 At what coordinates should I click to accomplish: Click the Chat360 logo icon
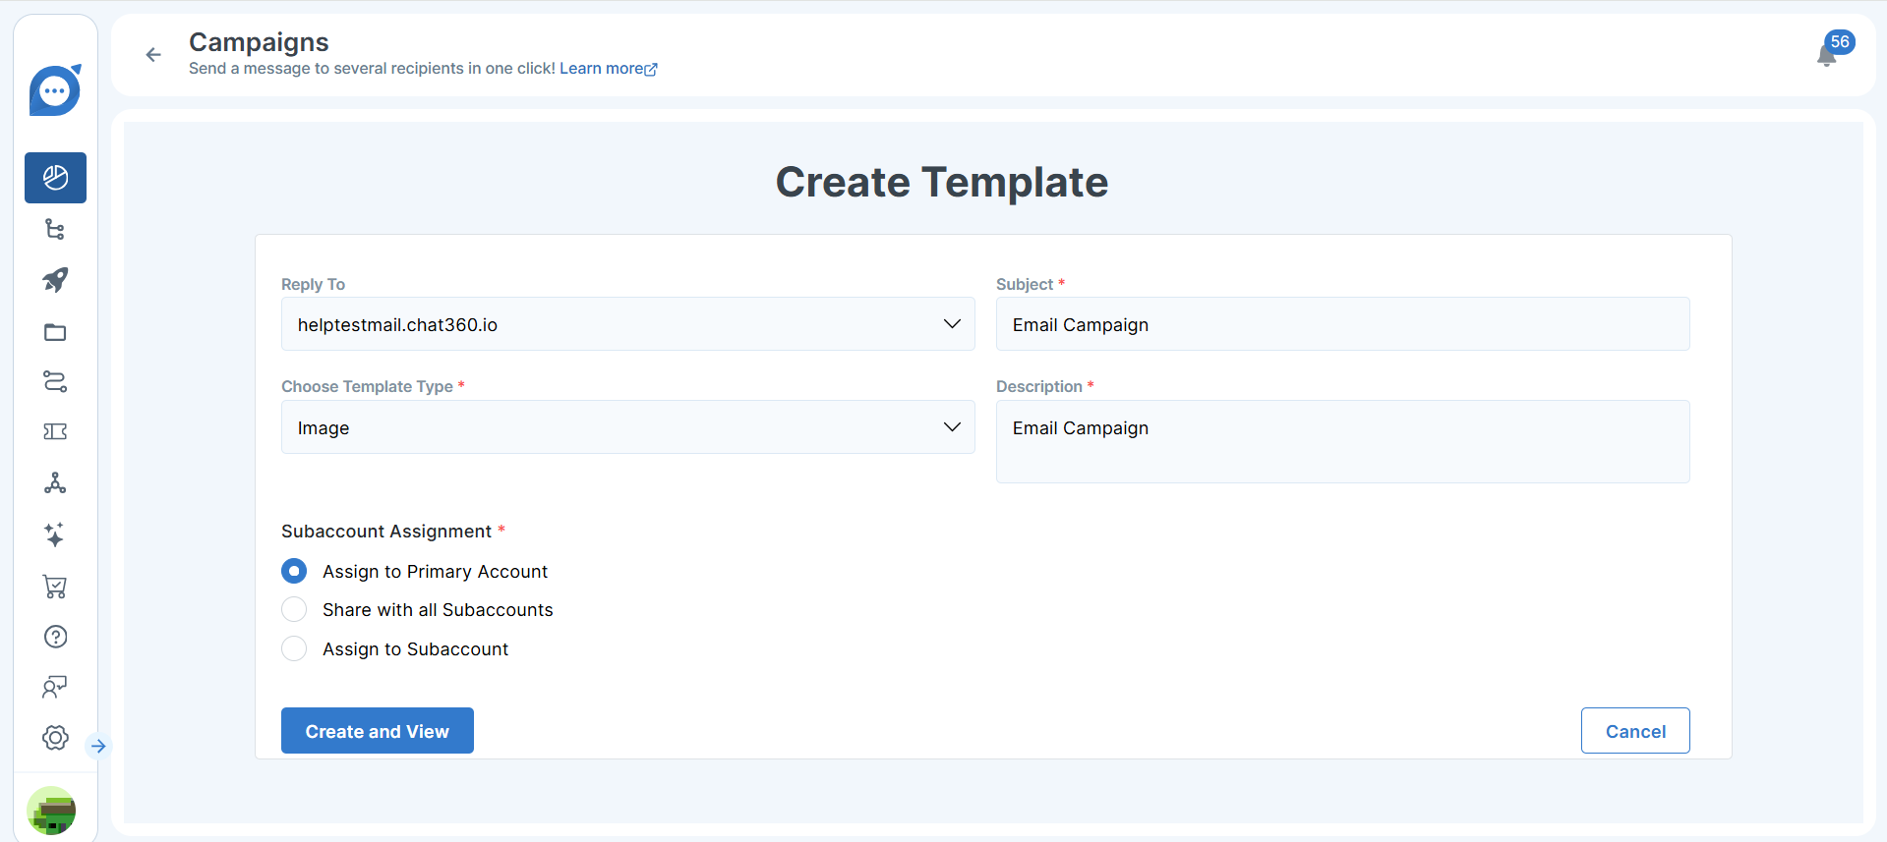click(x=55, y=90)
